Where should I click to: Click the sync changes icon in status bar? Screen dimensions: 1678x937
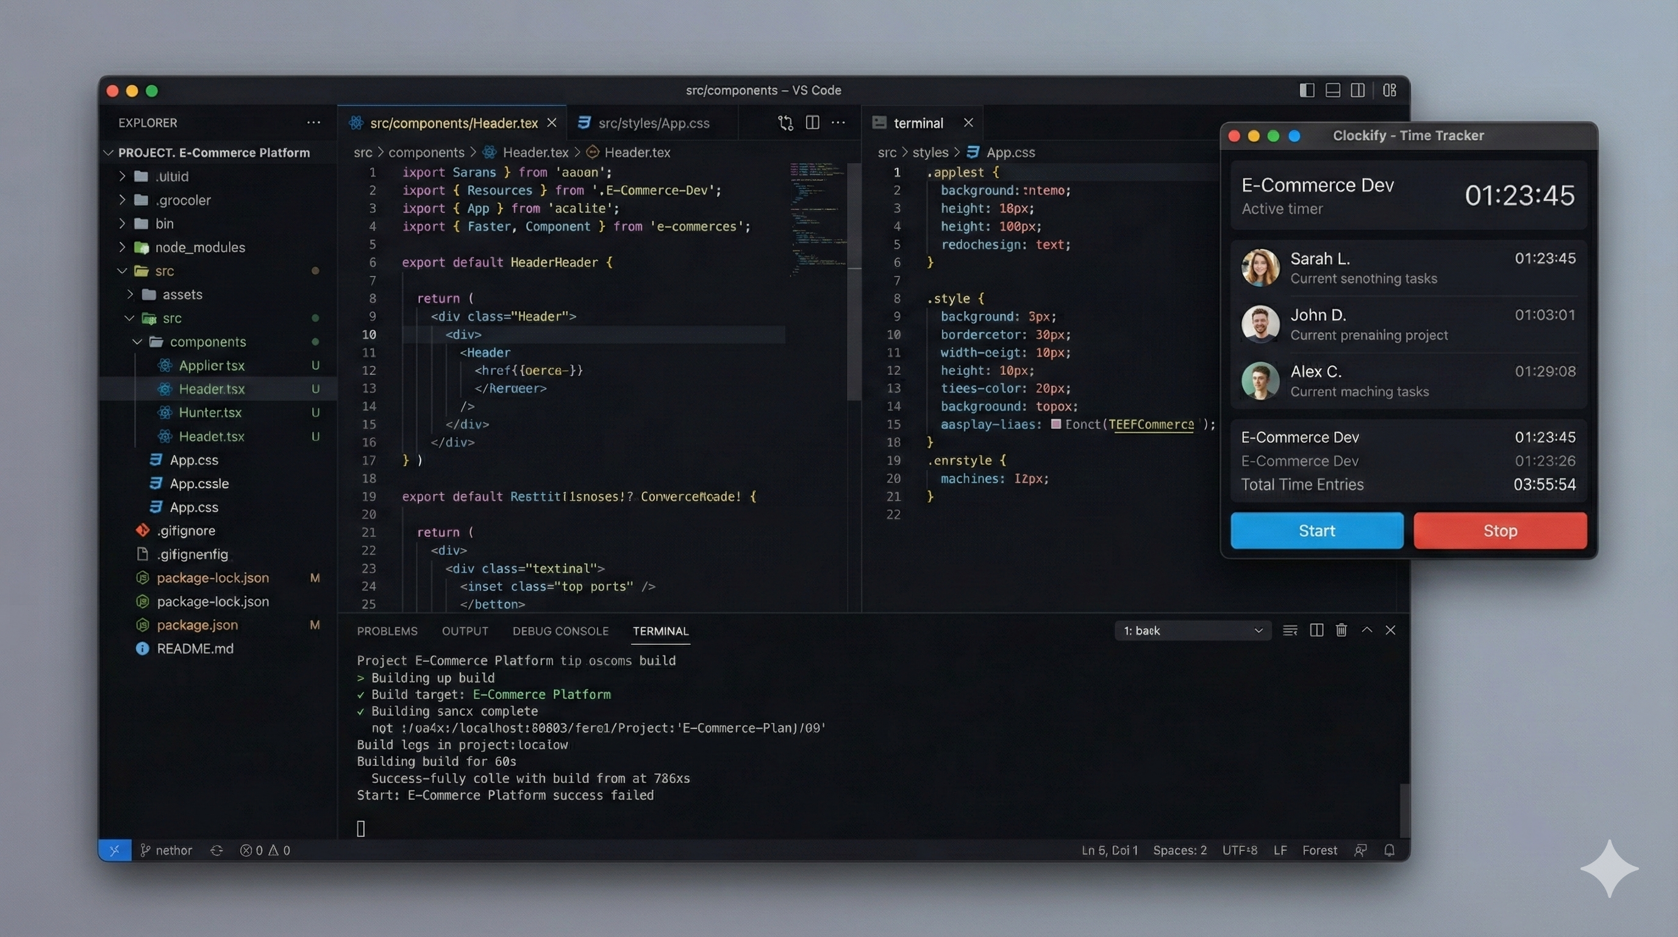(x=216, y=850)
